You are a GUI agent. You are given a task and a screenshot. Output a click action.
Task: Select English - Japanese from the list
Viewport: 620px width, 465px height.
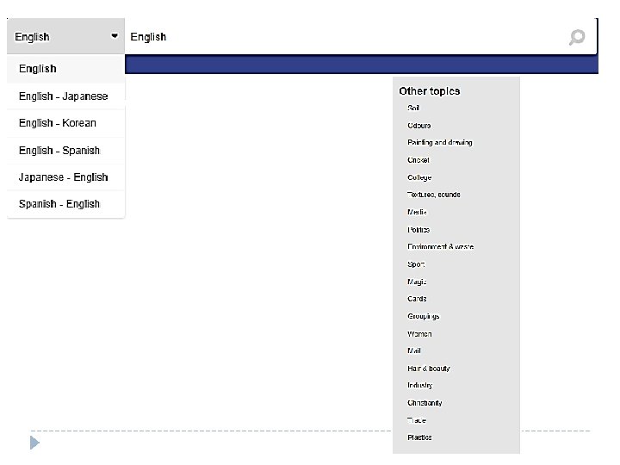coord(64,96)
